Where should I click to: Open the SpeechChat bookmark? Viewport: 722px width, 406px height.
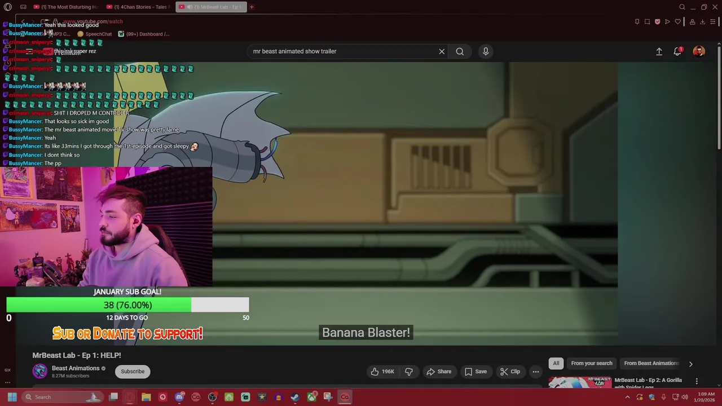pyautogui.click(x=94, y=34)
